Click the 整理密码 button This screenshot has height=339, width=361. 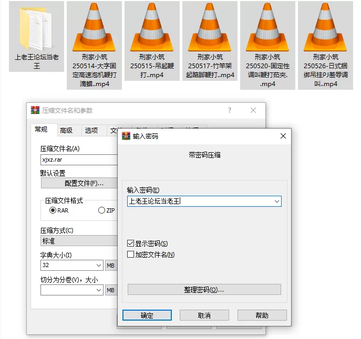tap(204, 290)
